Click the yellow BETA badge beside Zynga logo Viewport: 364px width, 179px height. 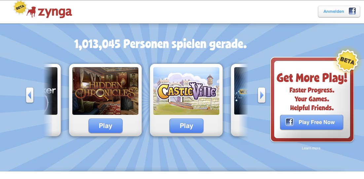pos(20,7)
